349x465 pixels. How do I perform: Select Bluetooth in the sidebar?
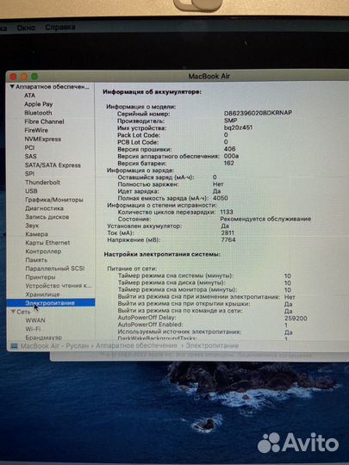pos(38,113)
